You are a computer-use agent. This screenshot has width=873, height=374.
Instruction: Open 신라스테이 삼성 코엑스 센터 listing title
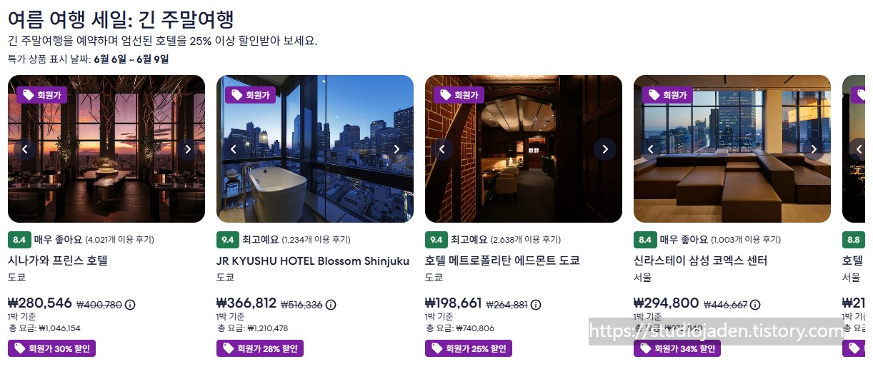(700, 261)
